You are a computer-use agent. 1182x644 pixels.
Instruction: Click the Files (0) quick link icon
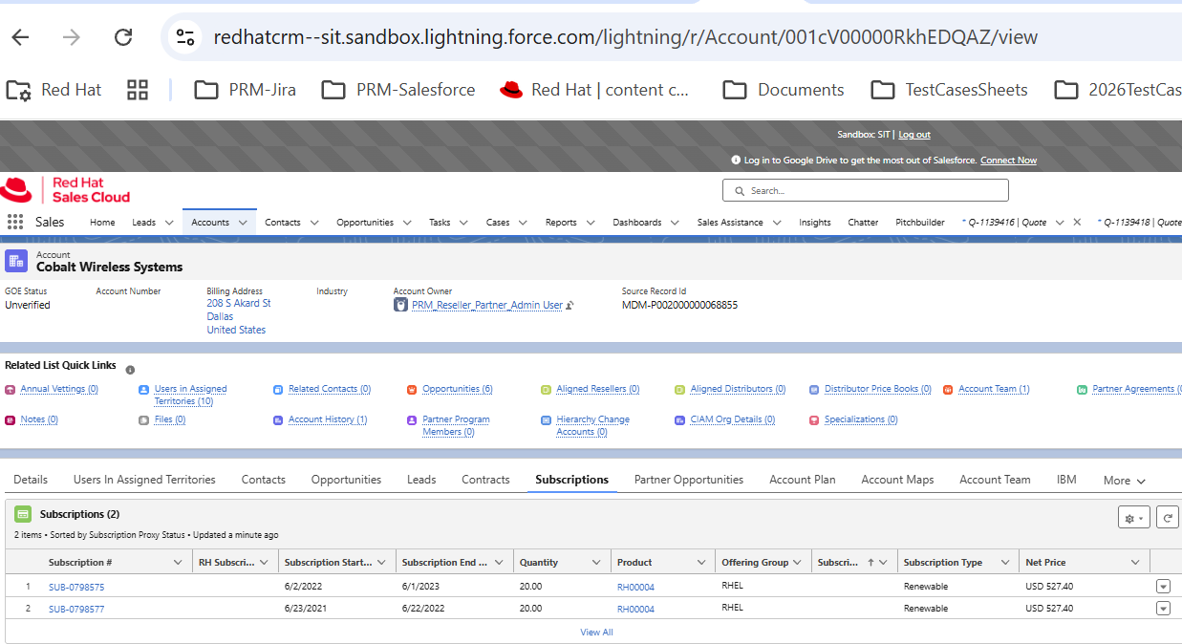[x=143, y=420]
